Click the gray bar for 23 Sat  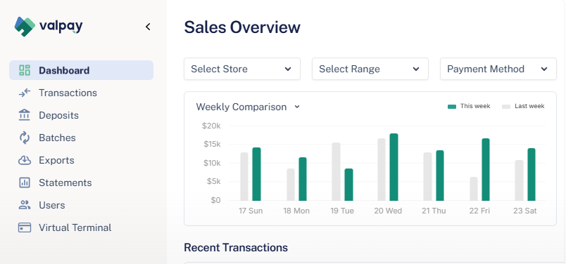coord(519,180)
